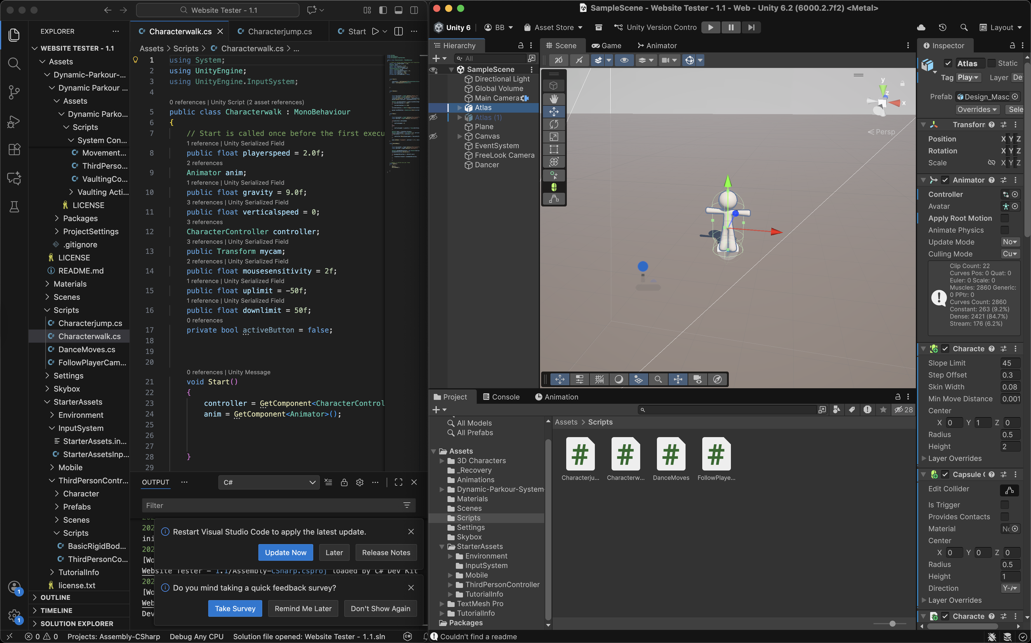Open VS Code Accounts icon
This screenshot has height=643, width=1031.
coord(14,587)
